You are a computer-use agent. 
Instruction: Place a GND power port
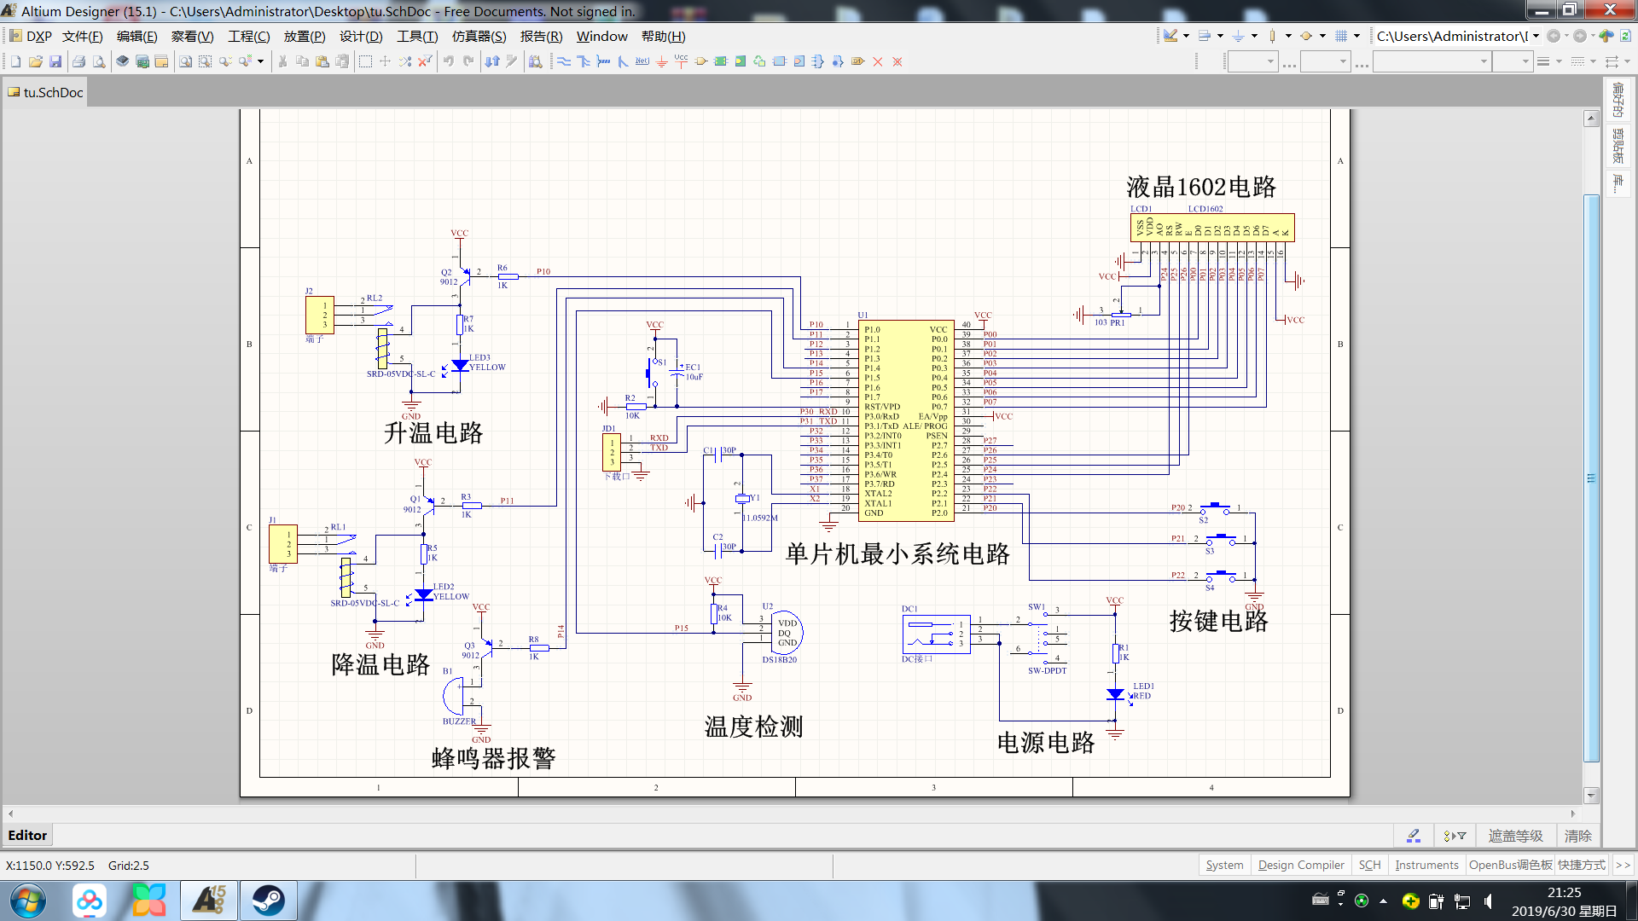[x=662, y=61]
